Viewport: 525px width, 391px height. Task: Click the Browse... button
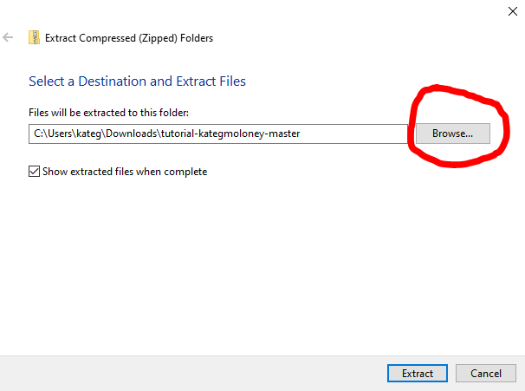453,134
